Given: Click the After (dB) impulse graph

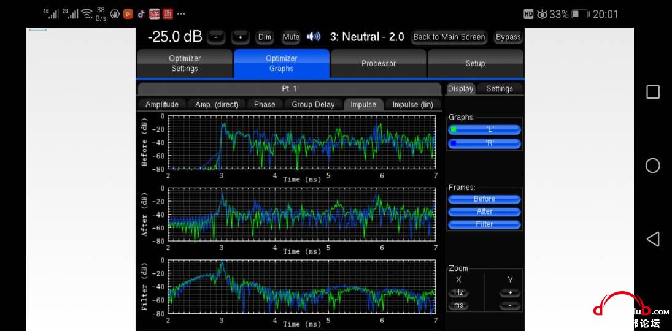Looking at the screenshot, I should 301,215.
